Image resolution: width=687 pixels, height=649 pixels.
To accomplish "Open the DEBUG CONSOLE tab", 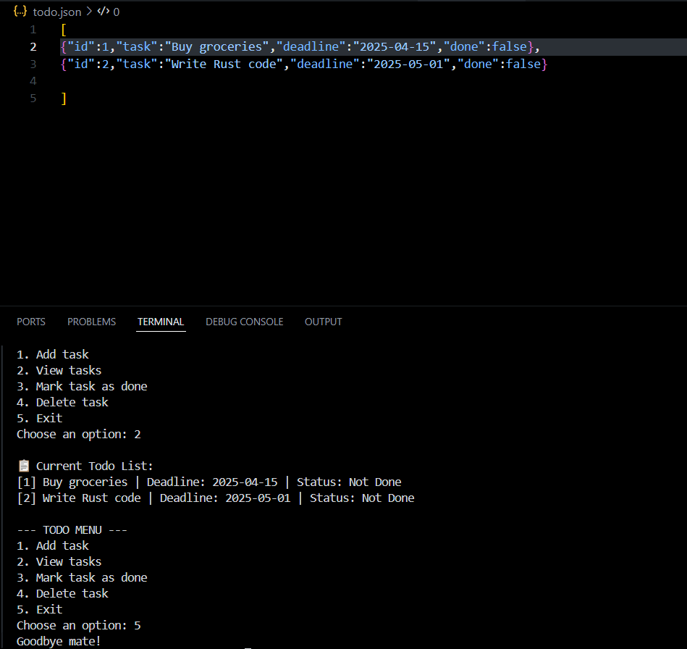I will [245, 322].
